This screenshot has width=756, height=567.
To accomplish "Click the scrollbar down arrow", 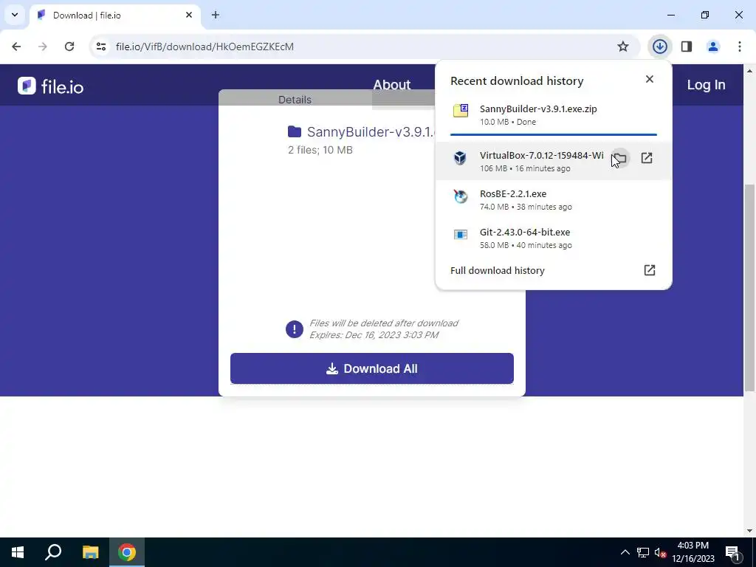I will coord(750,531).
